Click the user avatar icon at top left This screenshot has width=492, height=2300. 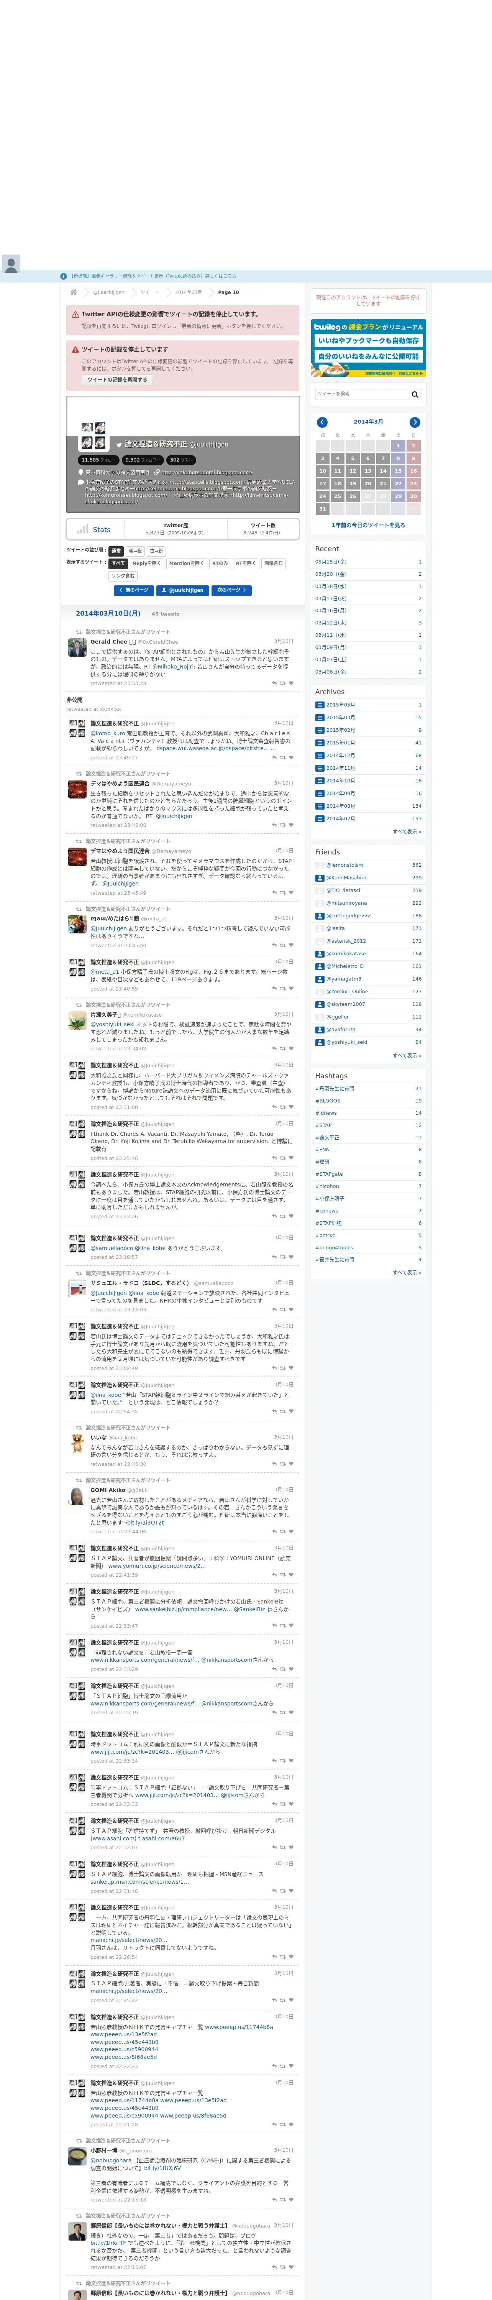(x=11, y=264)
